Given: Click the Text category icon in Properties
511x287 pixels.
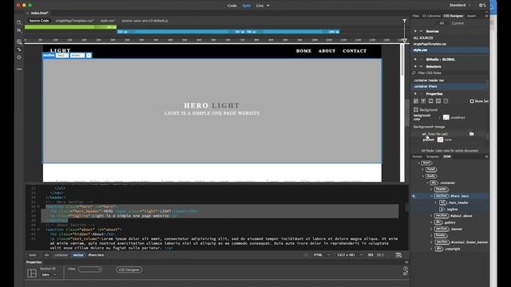Looking at the screenshot, I should [423, 101].
